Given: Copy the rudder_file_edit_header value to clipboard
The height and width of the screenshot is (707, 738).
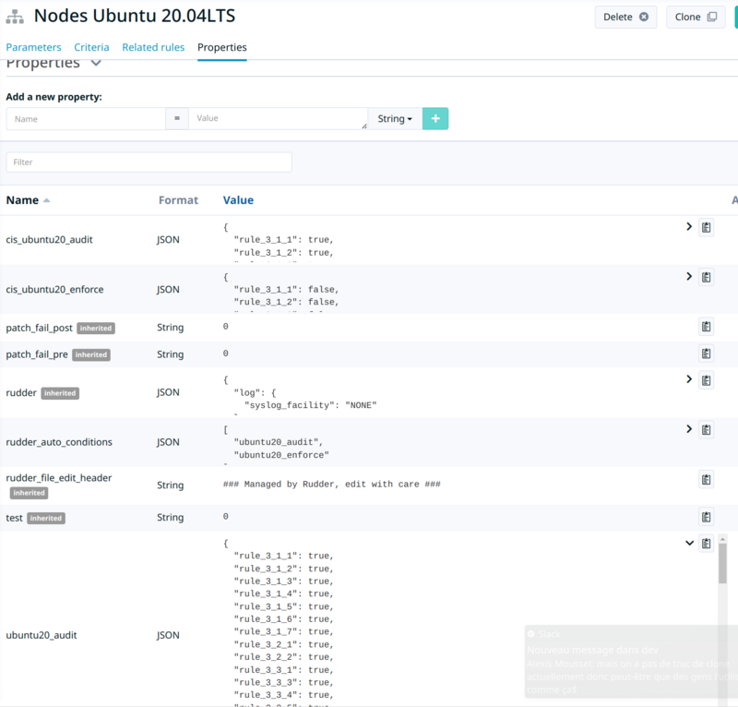Looking at the screenshot, I should click(x=706, y=480).
